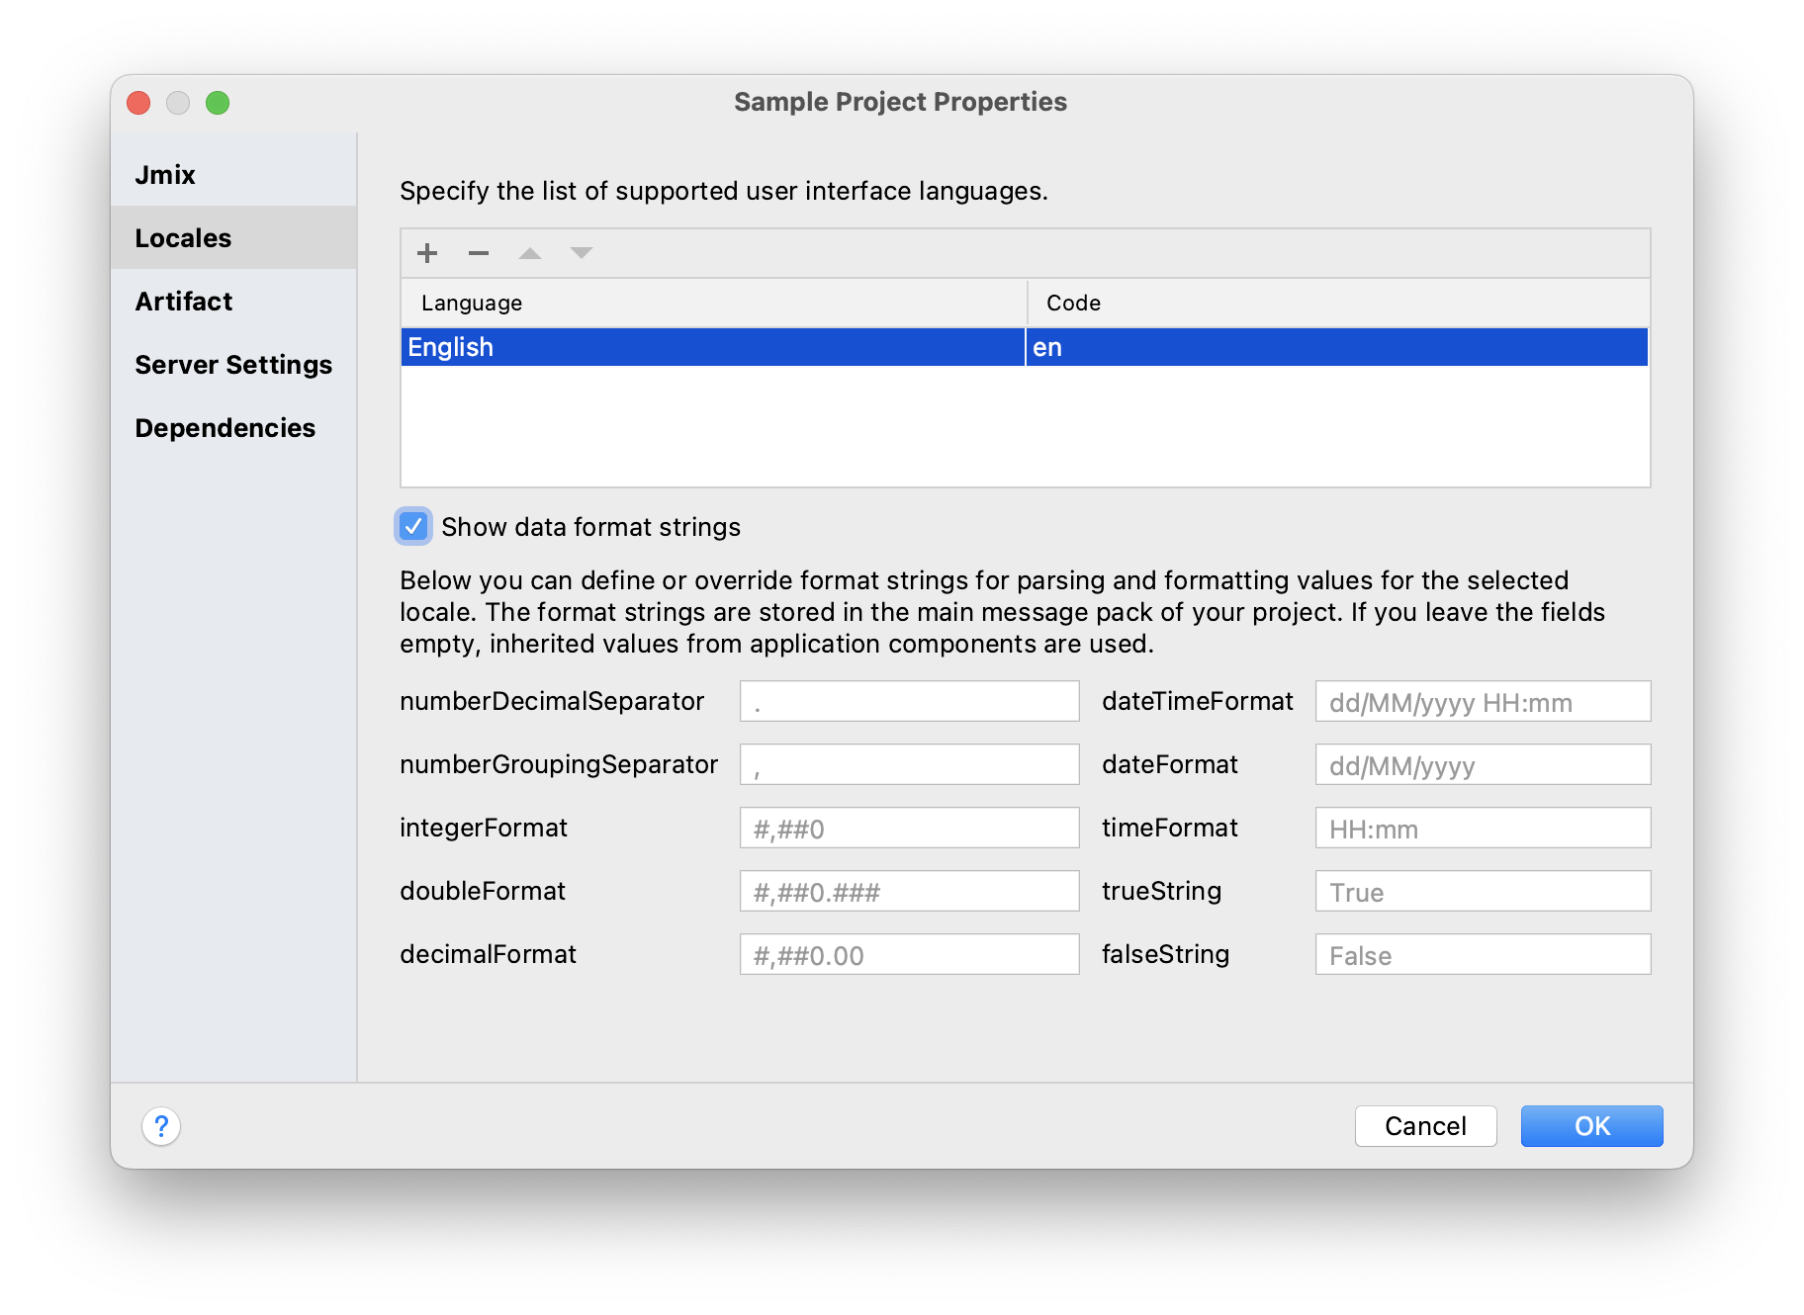The width and height of the screenshot is (1804, 1315).
Task: Go to the Dependencies section
Action: pos(233,427)
